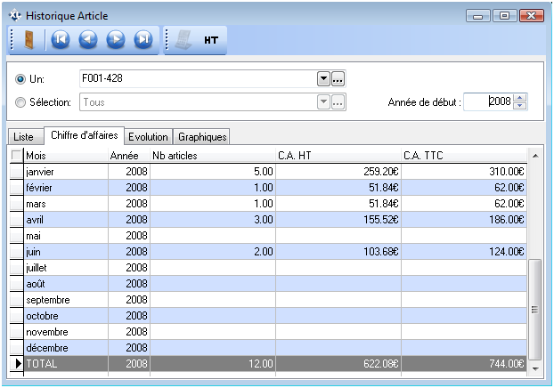Select the 'Sélection' radio button

[20, 102]
